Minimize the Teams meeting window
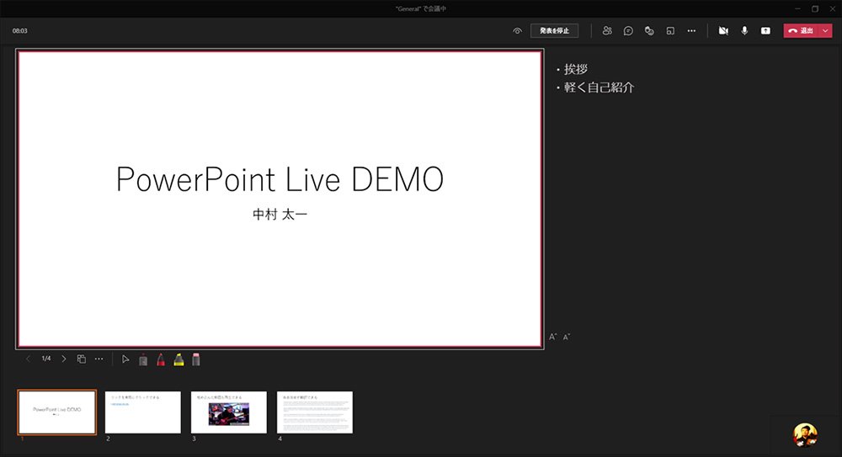 point(797,8)
